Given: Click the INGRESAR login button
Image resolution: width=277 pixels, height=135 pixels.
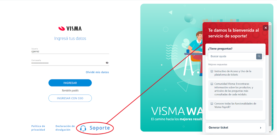Looking at the screenshot, I should 70,83.
